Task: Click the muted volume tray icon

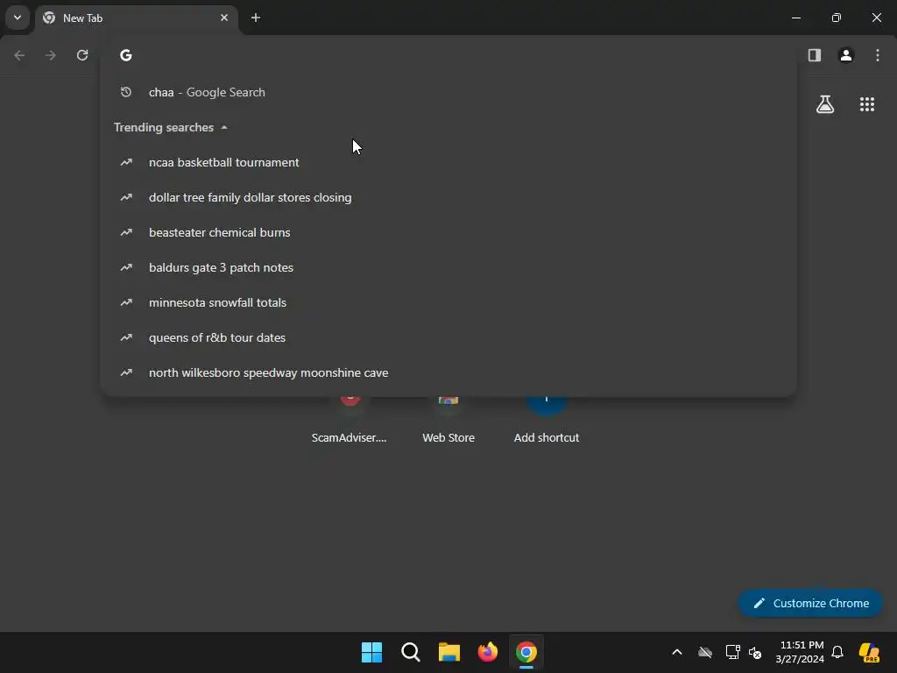Action: (x=755, y=652)
